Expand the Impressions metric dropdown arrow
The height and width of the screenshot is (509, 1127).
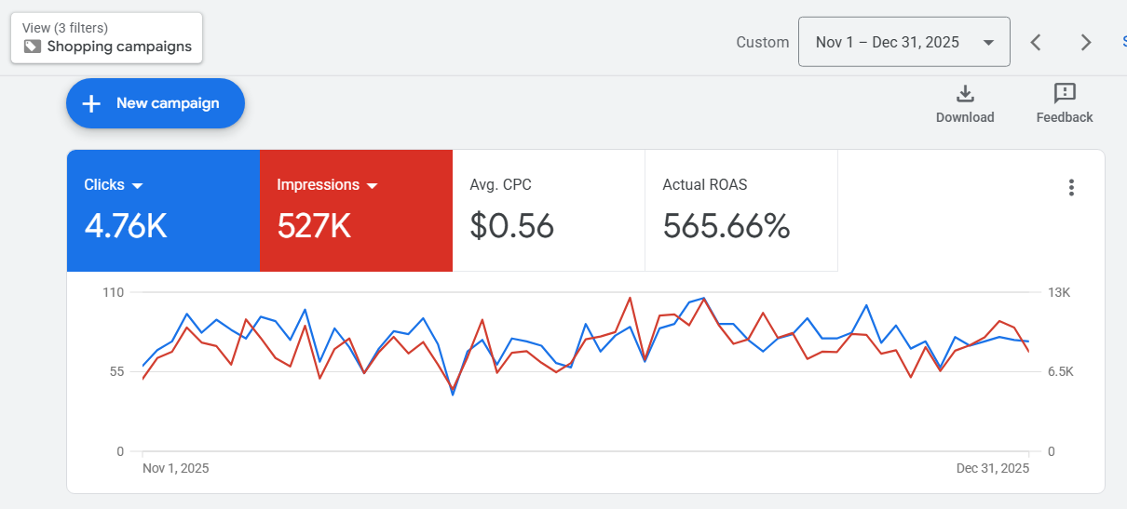(373, 185)
